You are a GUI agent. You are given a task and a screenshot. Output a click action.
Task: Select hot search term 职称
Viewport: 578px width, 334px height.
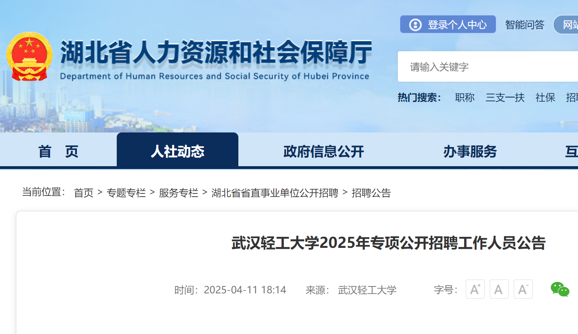point(465,98)
